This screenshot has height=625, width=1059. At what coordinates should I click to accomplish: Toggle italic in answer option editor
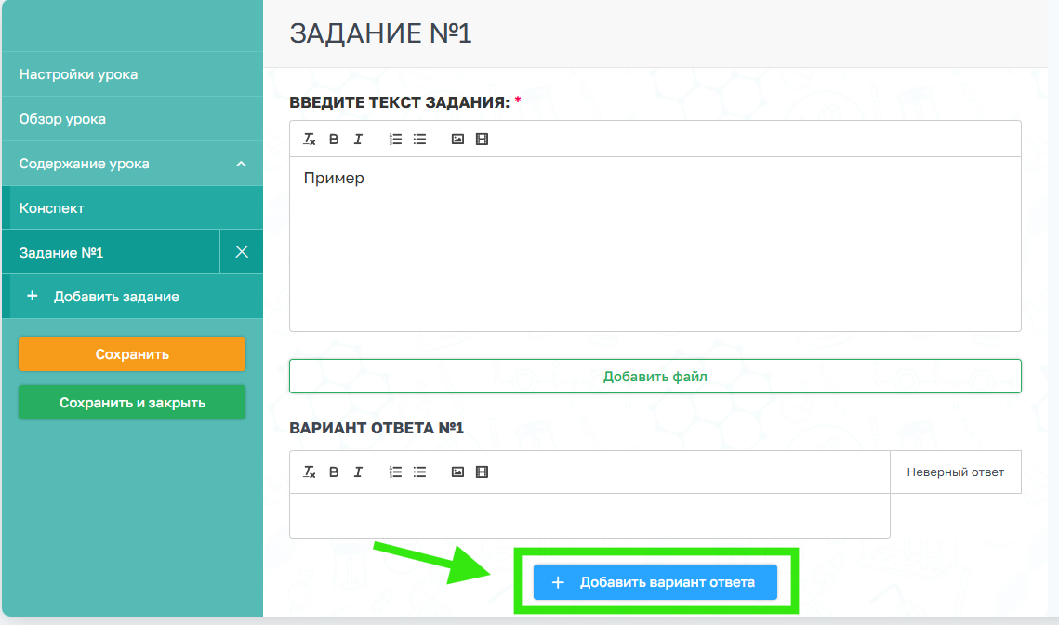(x=358, y=472)
